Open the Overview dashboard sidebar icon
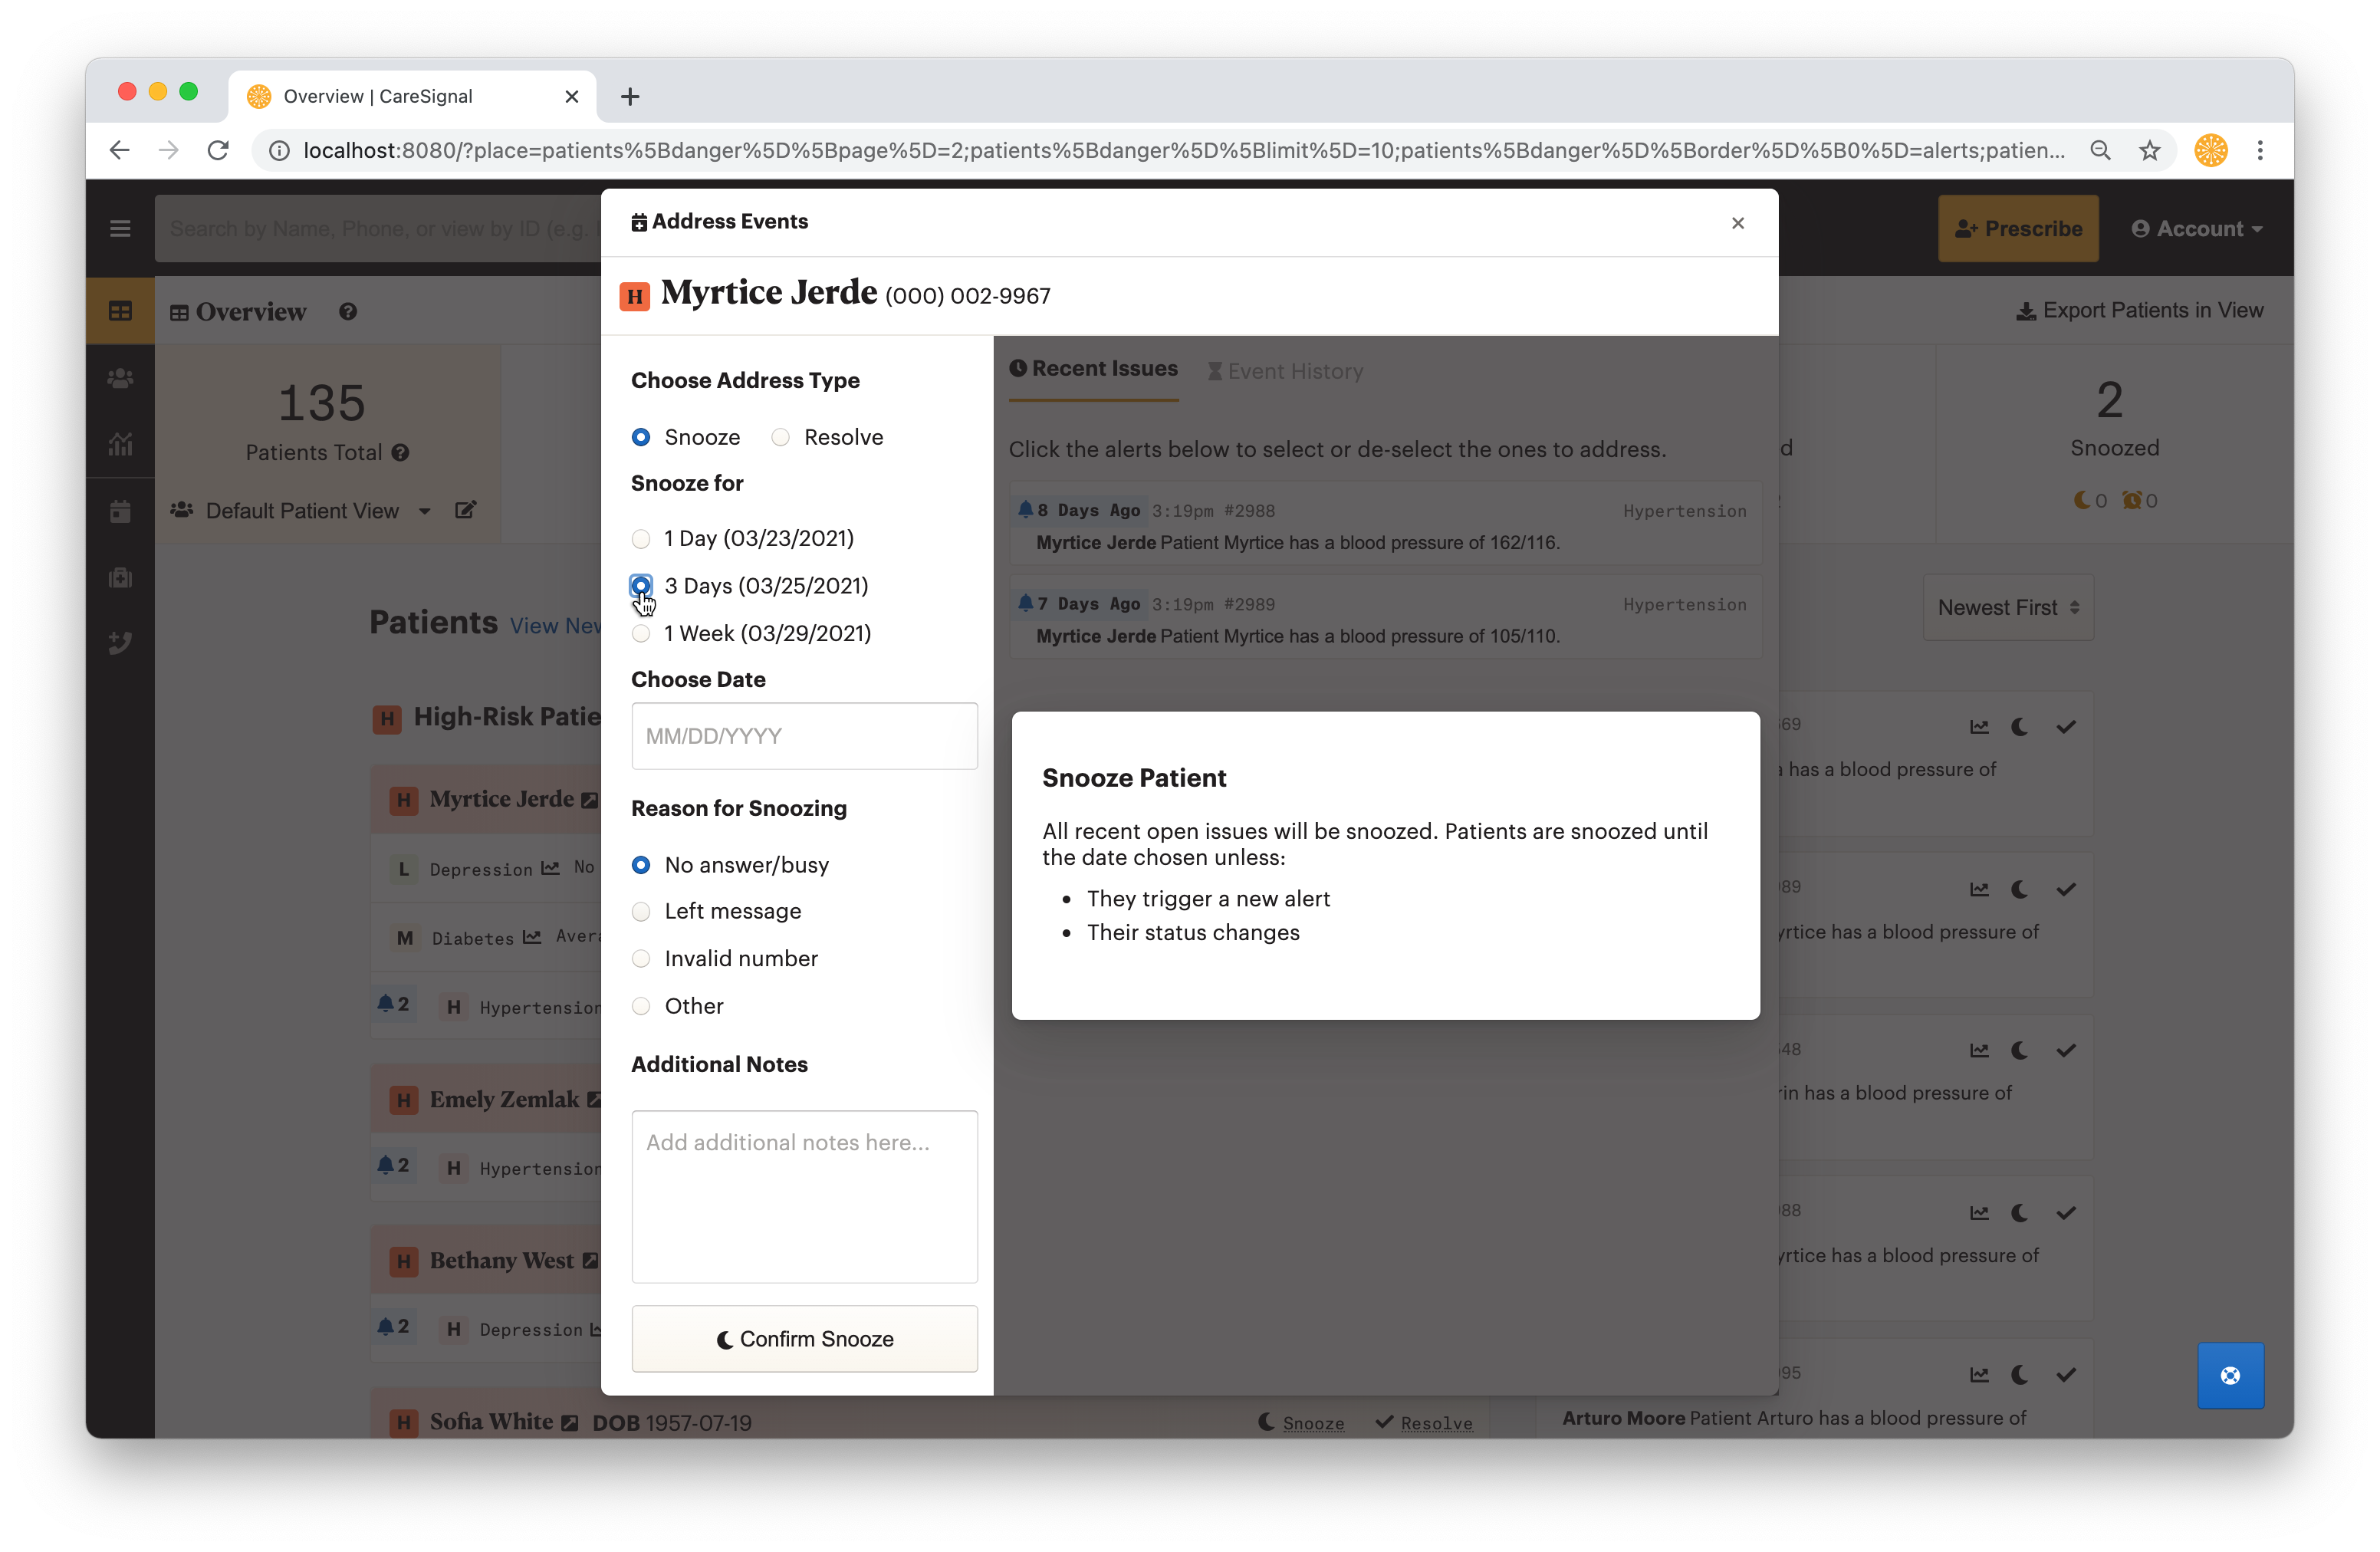Screen dimensions: 2380x1552 click(x=120, y=311)
